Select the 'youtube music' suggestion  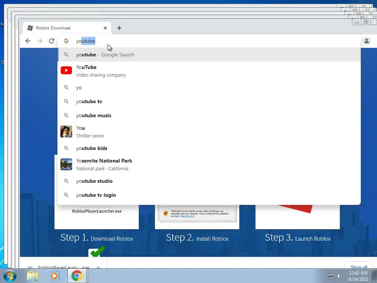coord(209,115)
